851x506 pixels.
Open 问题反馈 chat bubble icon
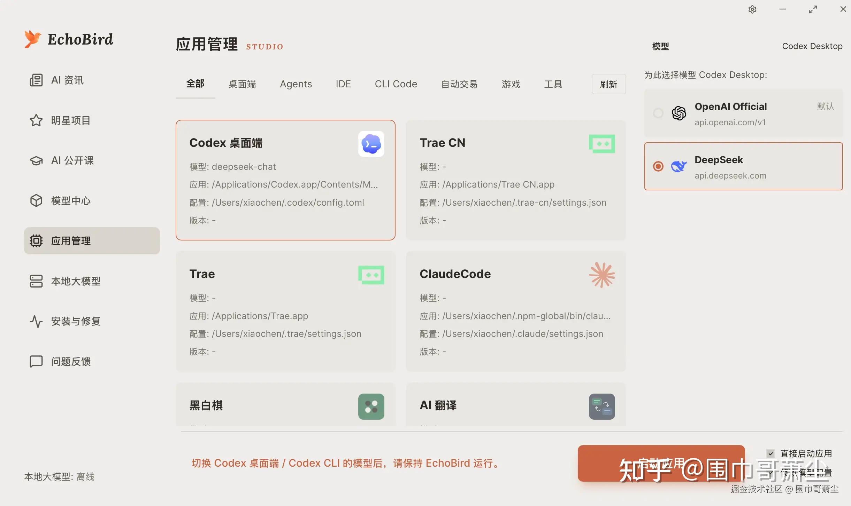(36, 362)
